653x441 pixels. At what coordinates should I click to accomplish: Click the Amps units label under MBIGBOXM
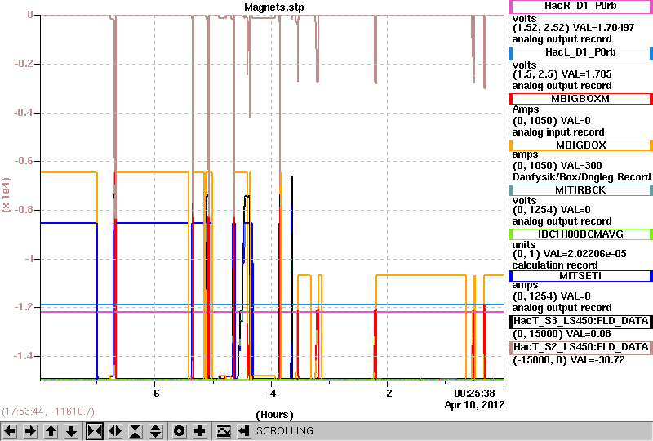(526, 109)
